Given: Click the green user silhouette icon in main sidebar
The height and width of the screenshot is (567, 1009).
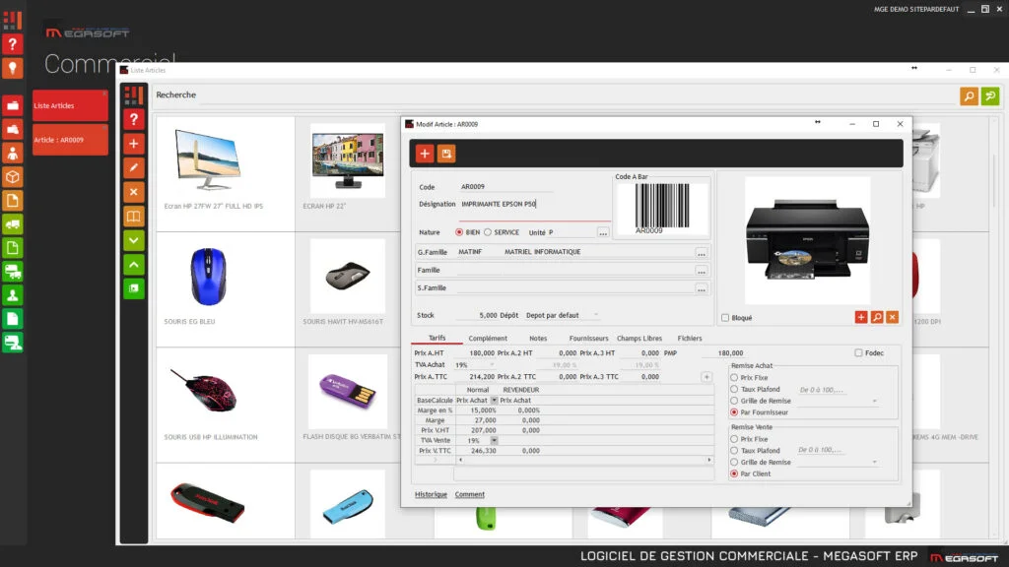Looking at the screenshot, I should click(x=12, y=295).
